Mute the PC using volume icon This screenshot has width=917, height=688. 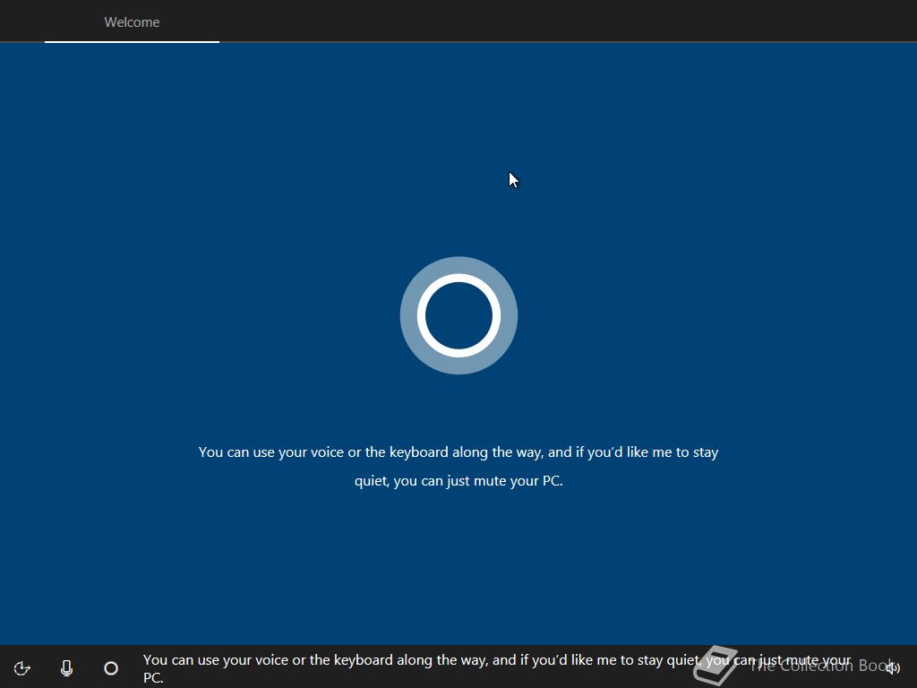(893, 668)
